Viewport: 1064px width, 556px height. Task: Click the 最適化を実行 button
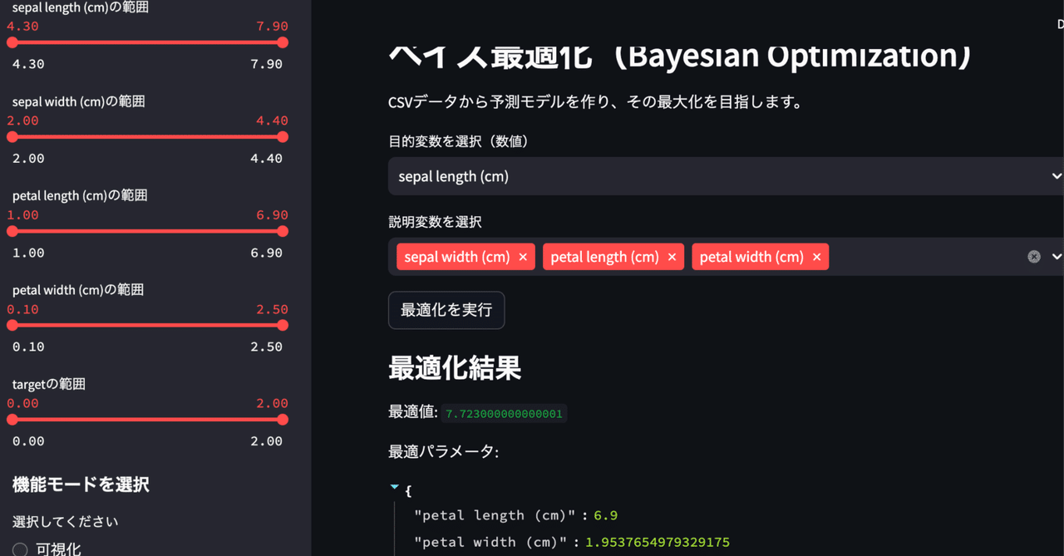pos(446,309)
